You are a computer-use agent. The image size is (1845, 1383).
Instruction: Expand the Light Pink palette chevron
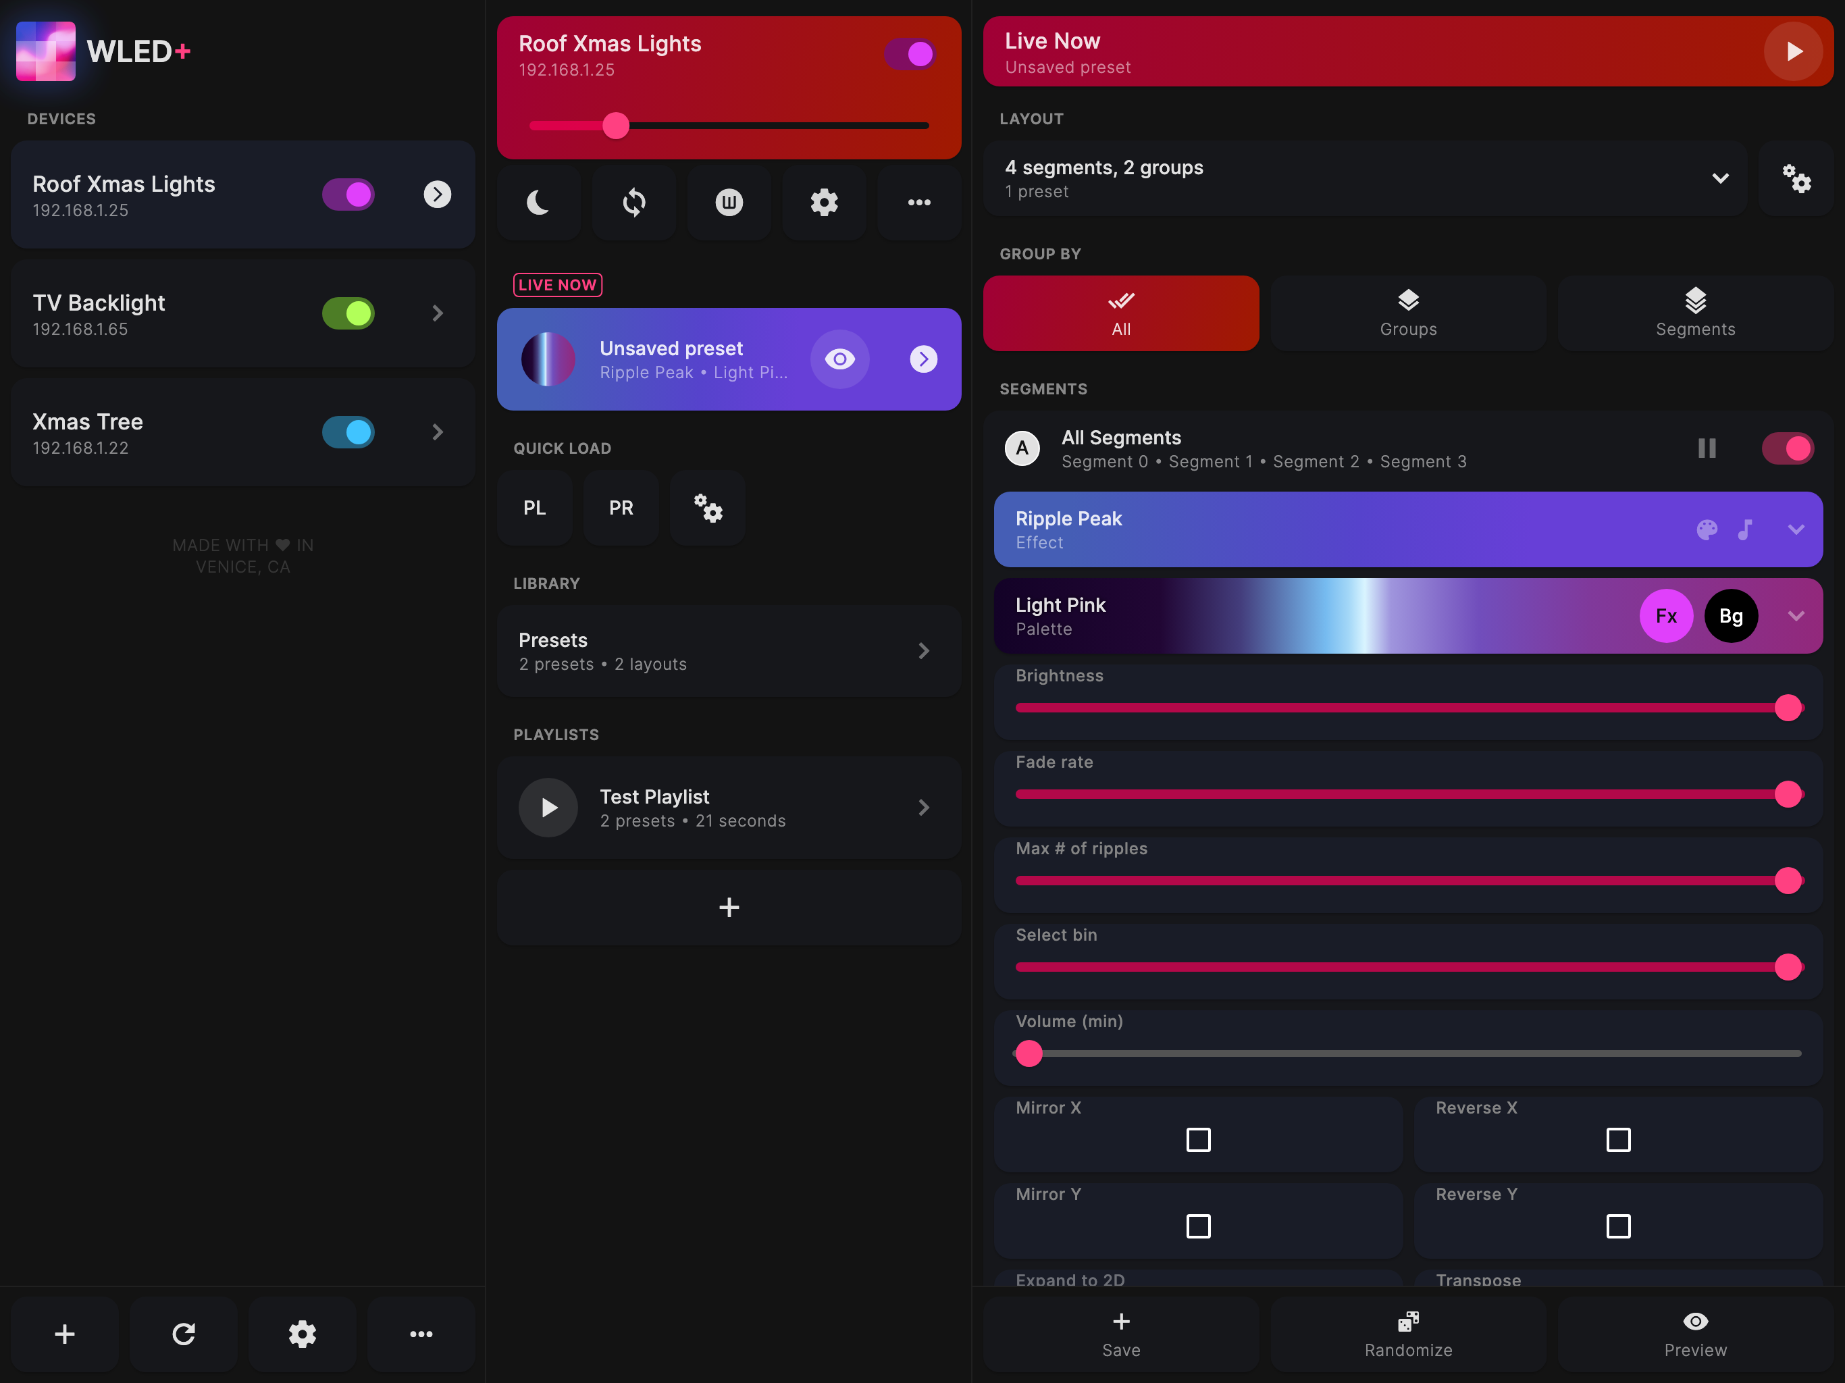pyautogui.click(x=1796, y=617)
